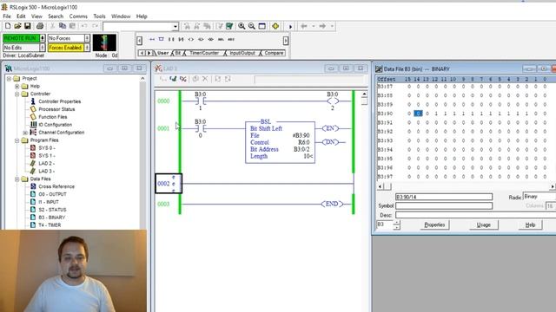Open the Tools menu
This screenshot has height=312, width=556.
click(99, 16)
